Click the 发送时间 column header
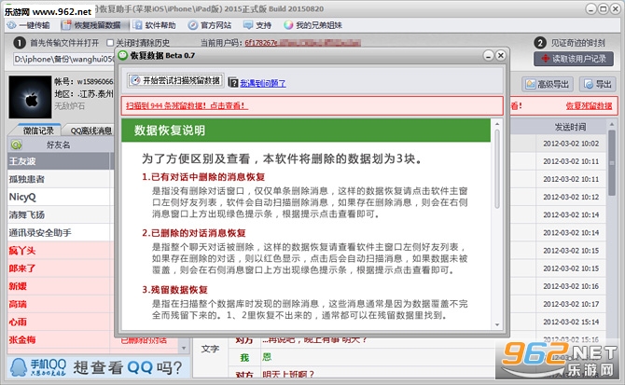Screen dimensions: 625x385 [x=570, y=127]
